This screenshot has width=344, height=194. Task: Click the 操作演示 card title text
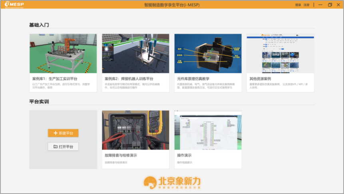coord(184,155)
